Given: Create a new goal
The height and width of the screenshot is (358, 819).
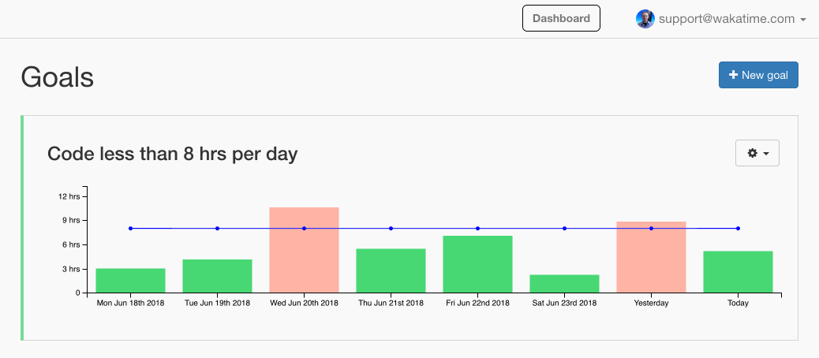Looking at the screenshot, I should click(758, 75).
